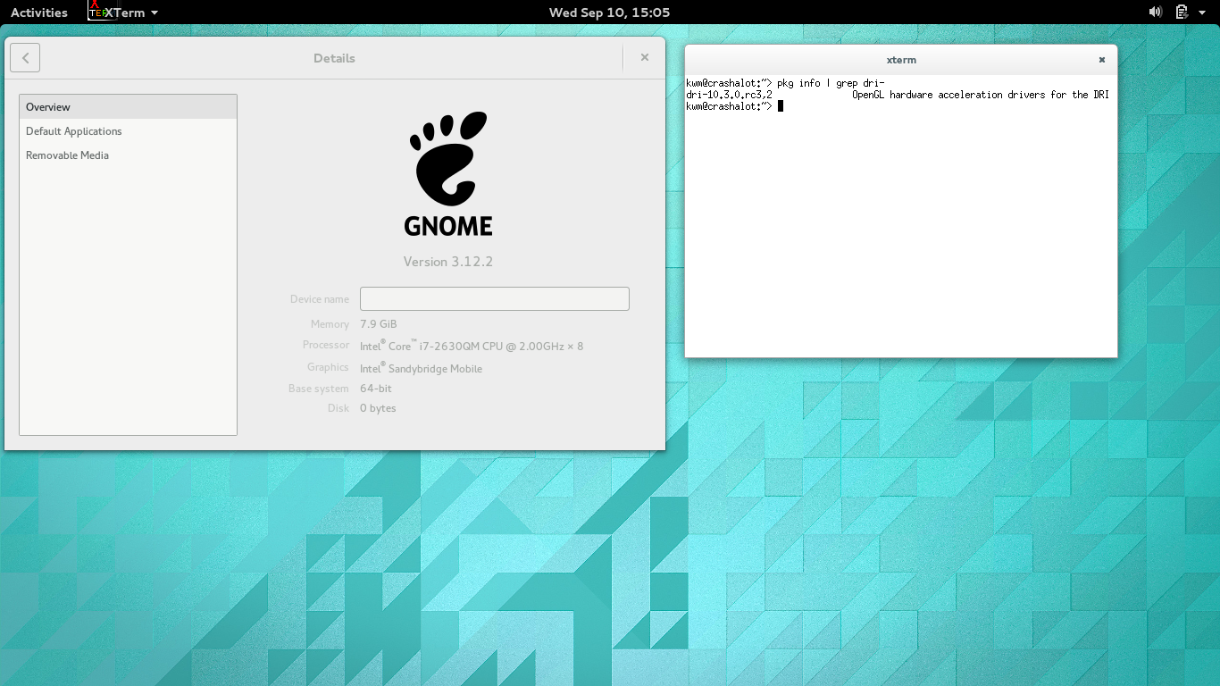Click the xterm command prompt cursor

coord(781,106)
